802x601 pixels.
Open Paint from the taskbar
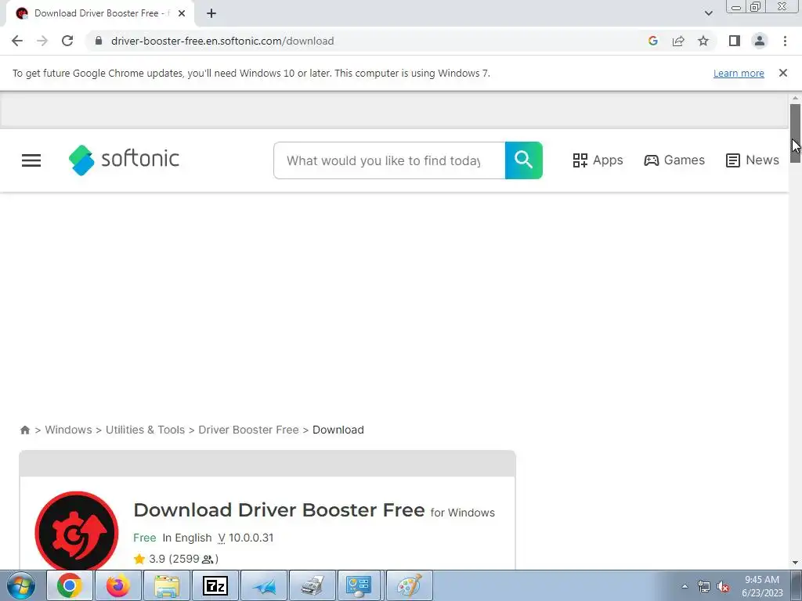pyautogui.click(x=409, y=585)
